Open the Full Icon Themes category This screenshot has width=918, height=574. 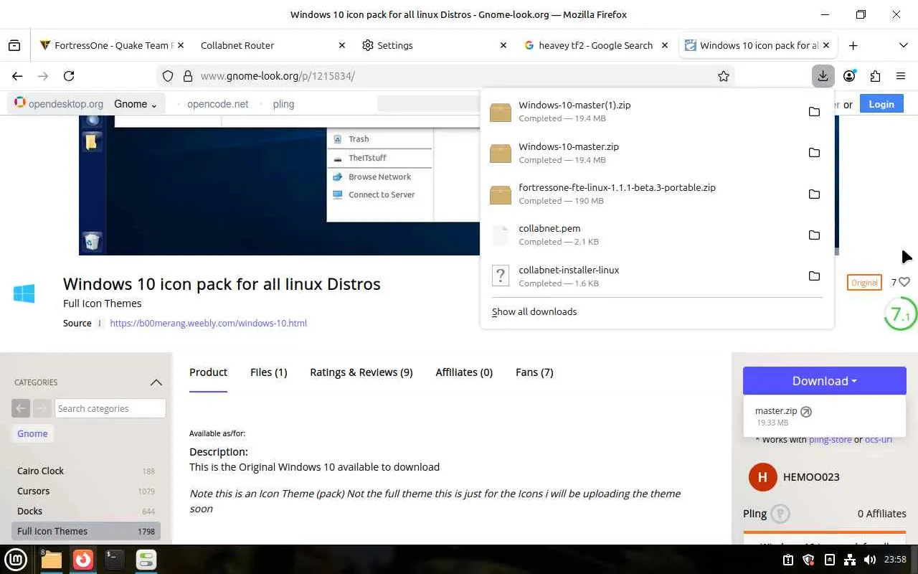tap(86, 531)
